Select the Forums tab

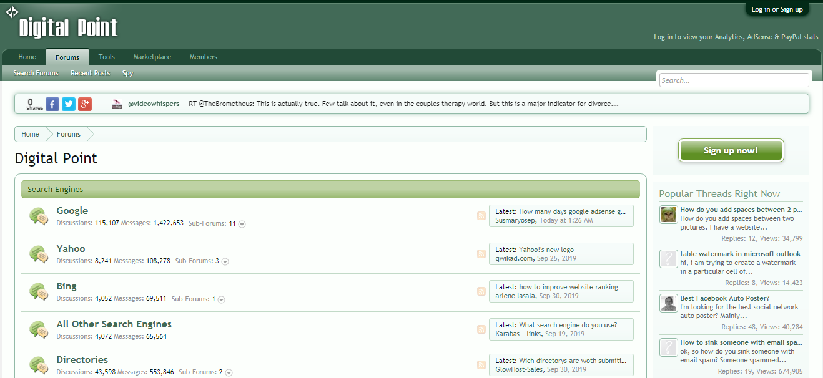(x=67, y=57)
